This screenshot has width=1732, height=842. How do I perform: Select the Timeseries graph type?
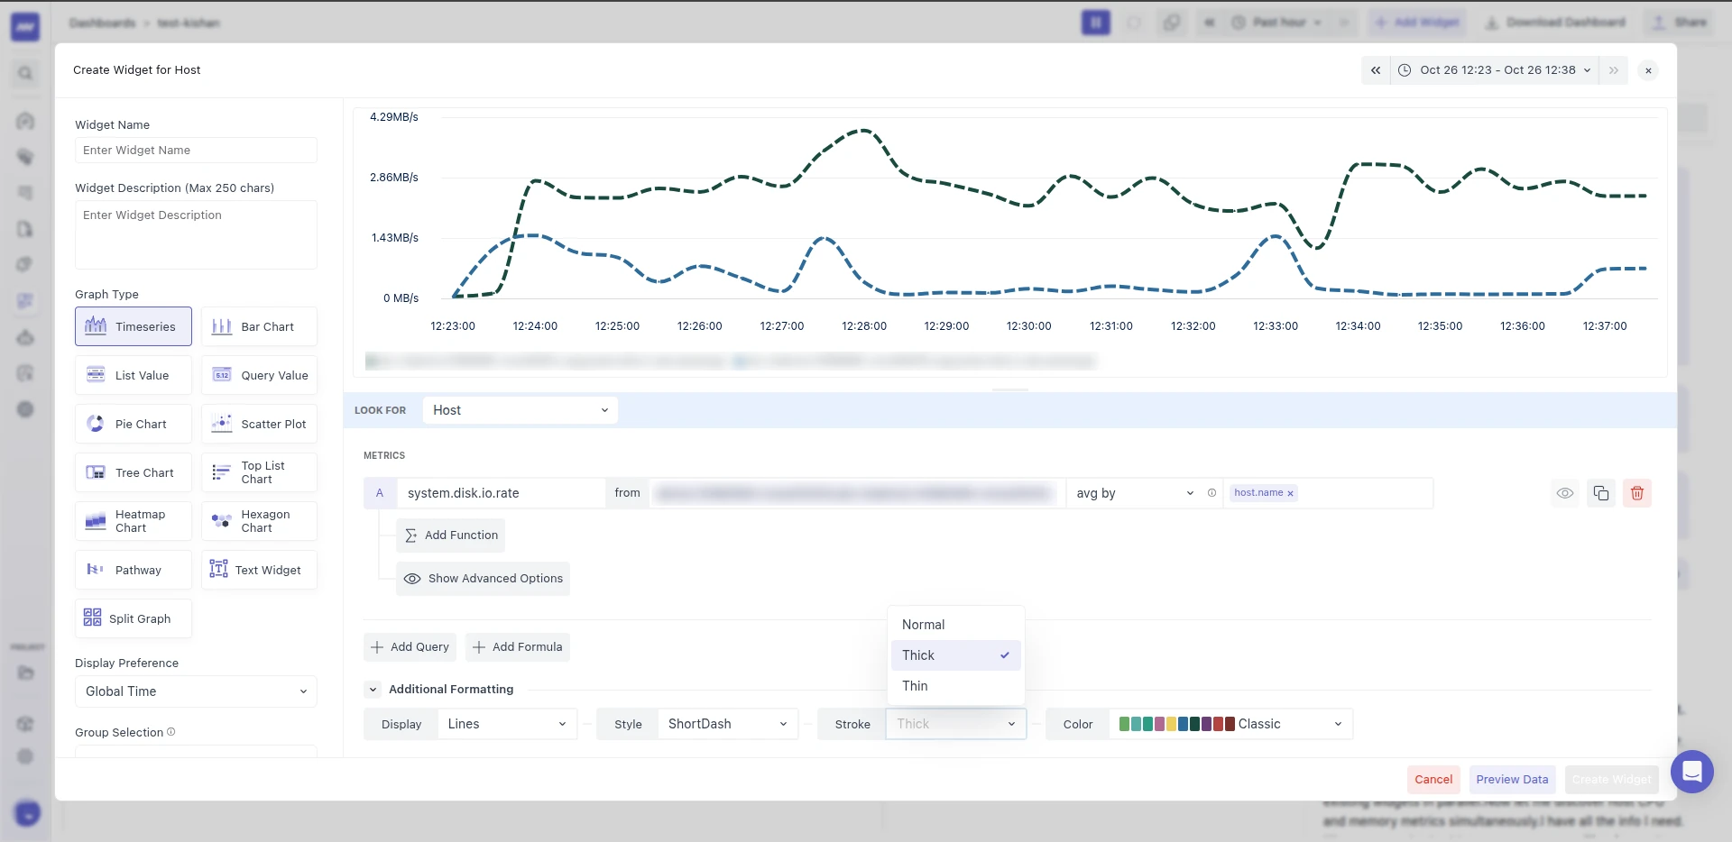click(134, 326)
